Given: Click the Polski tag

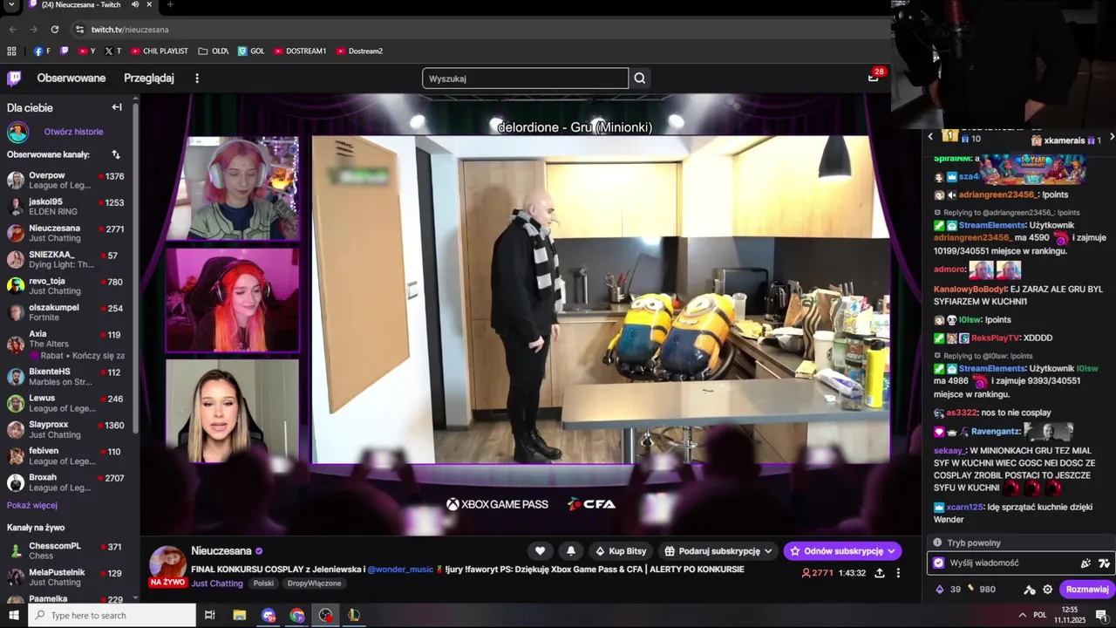Looking at the screenshot, I should tap(263, 584).
